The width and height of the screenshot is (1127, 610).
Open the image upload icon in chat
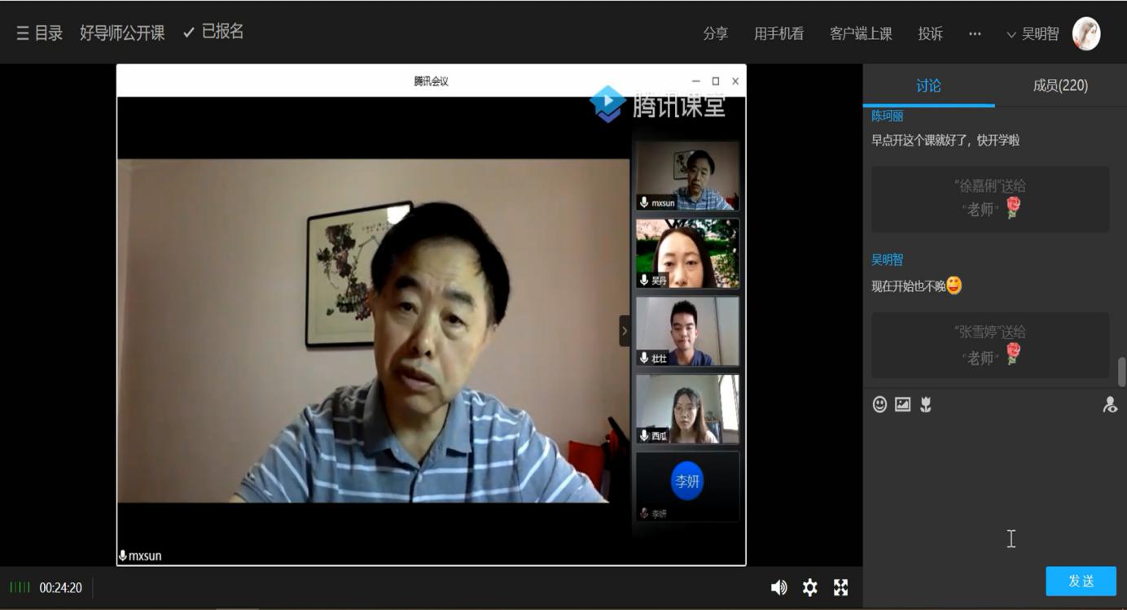902,404
